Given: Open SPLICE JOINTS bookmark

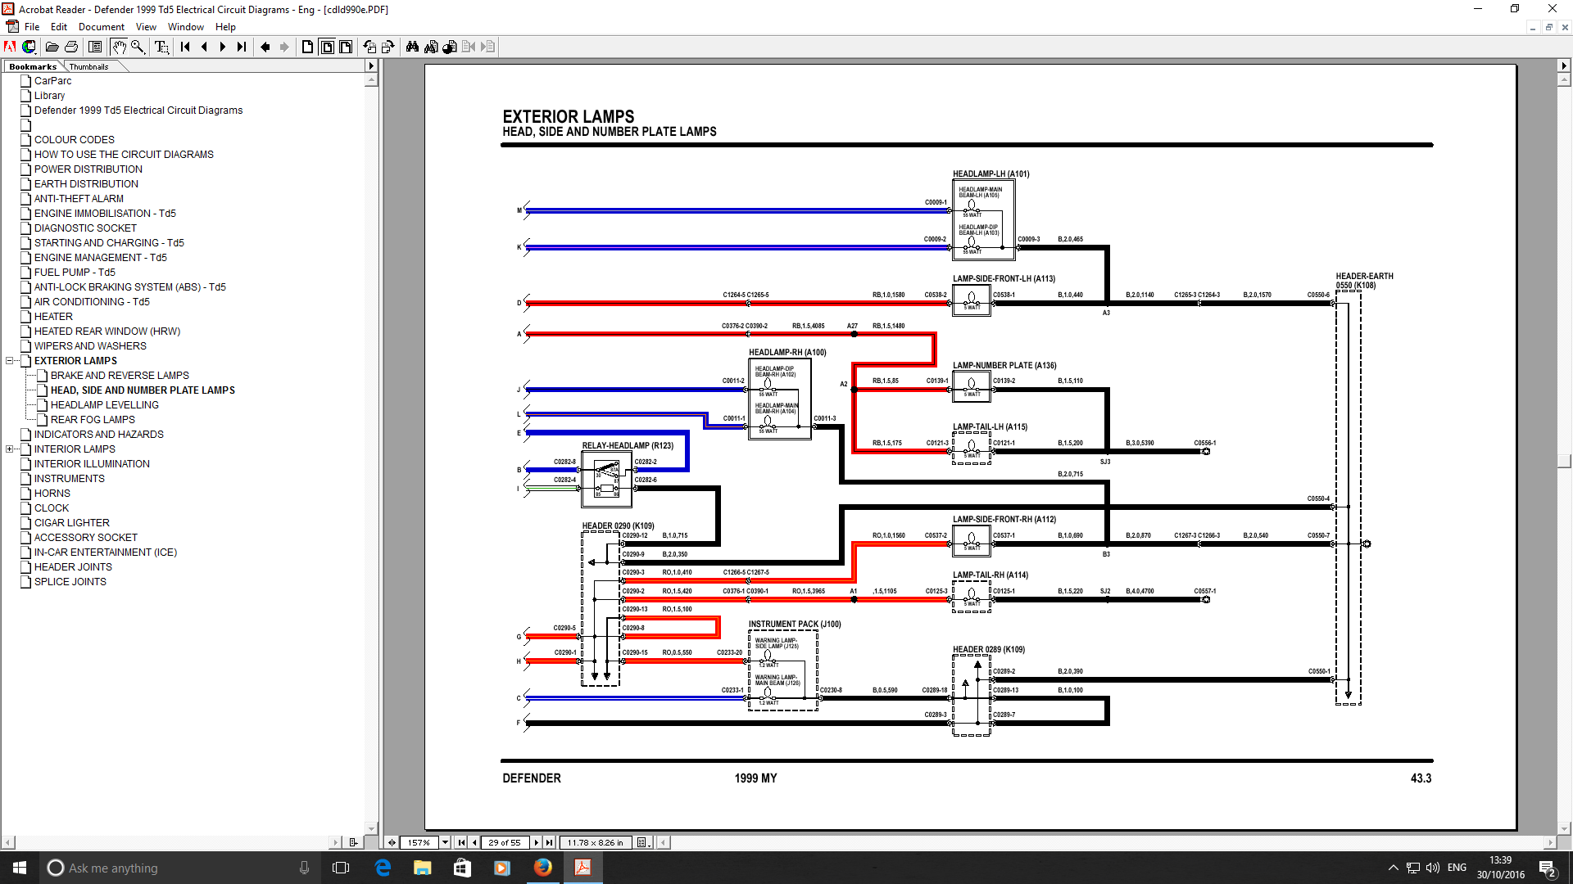Looking at the screenshot, I should (x=70, y=582).
